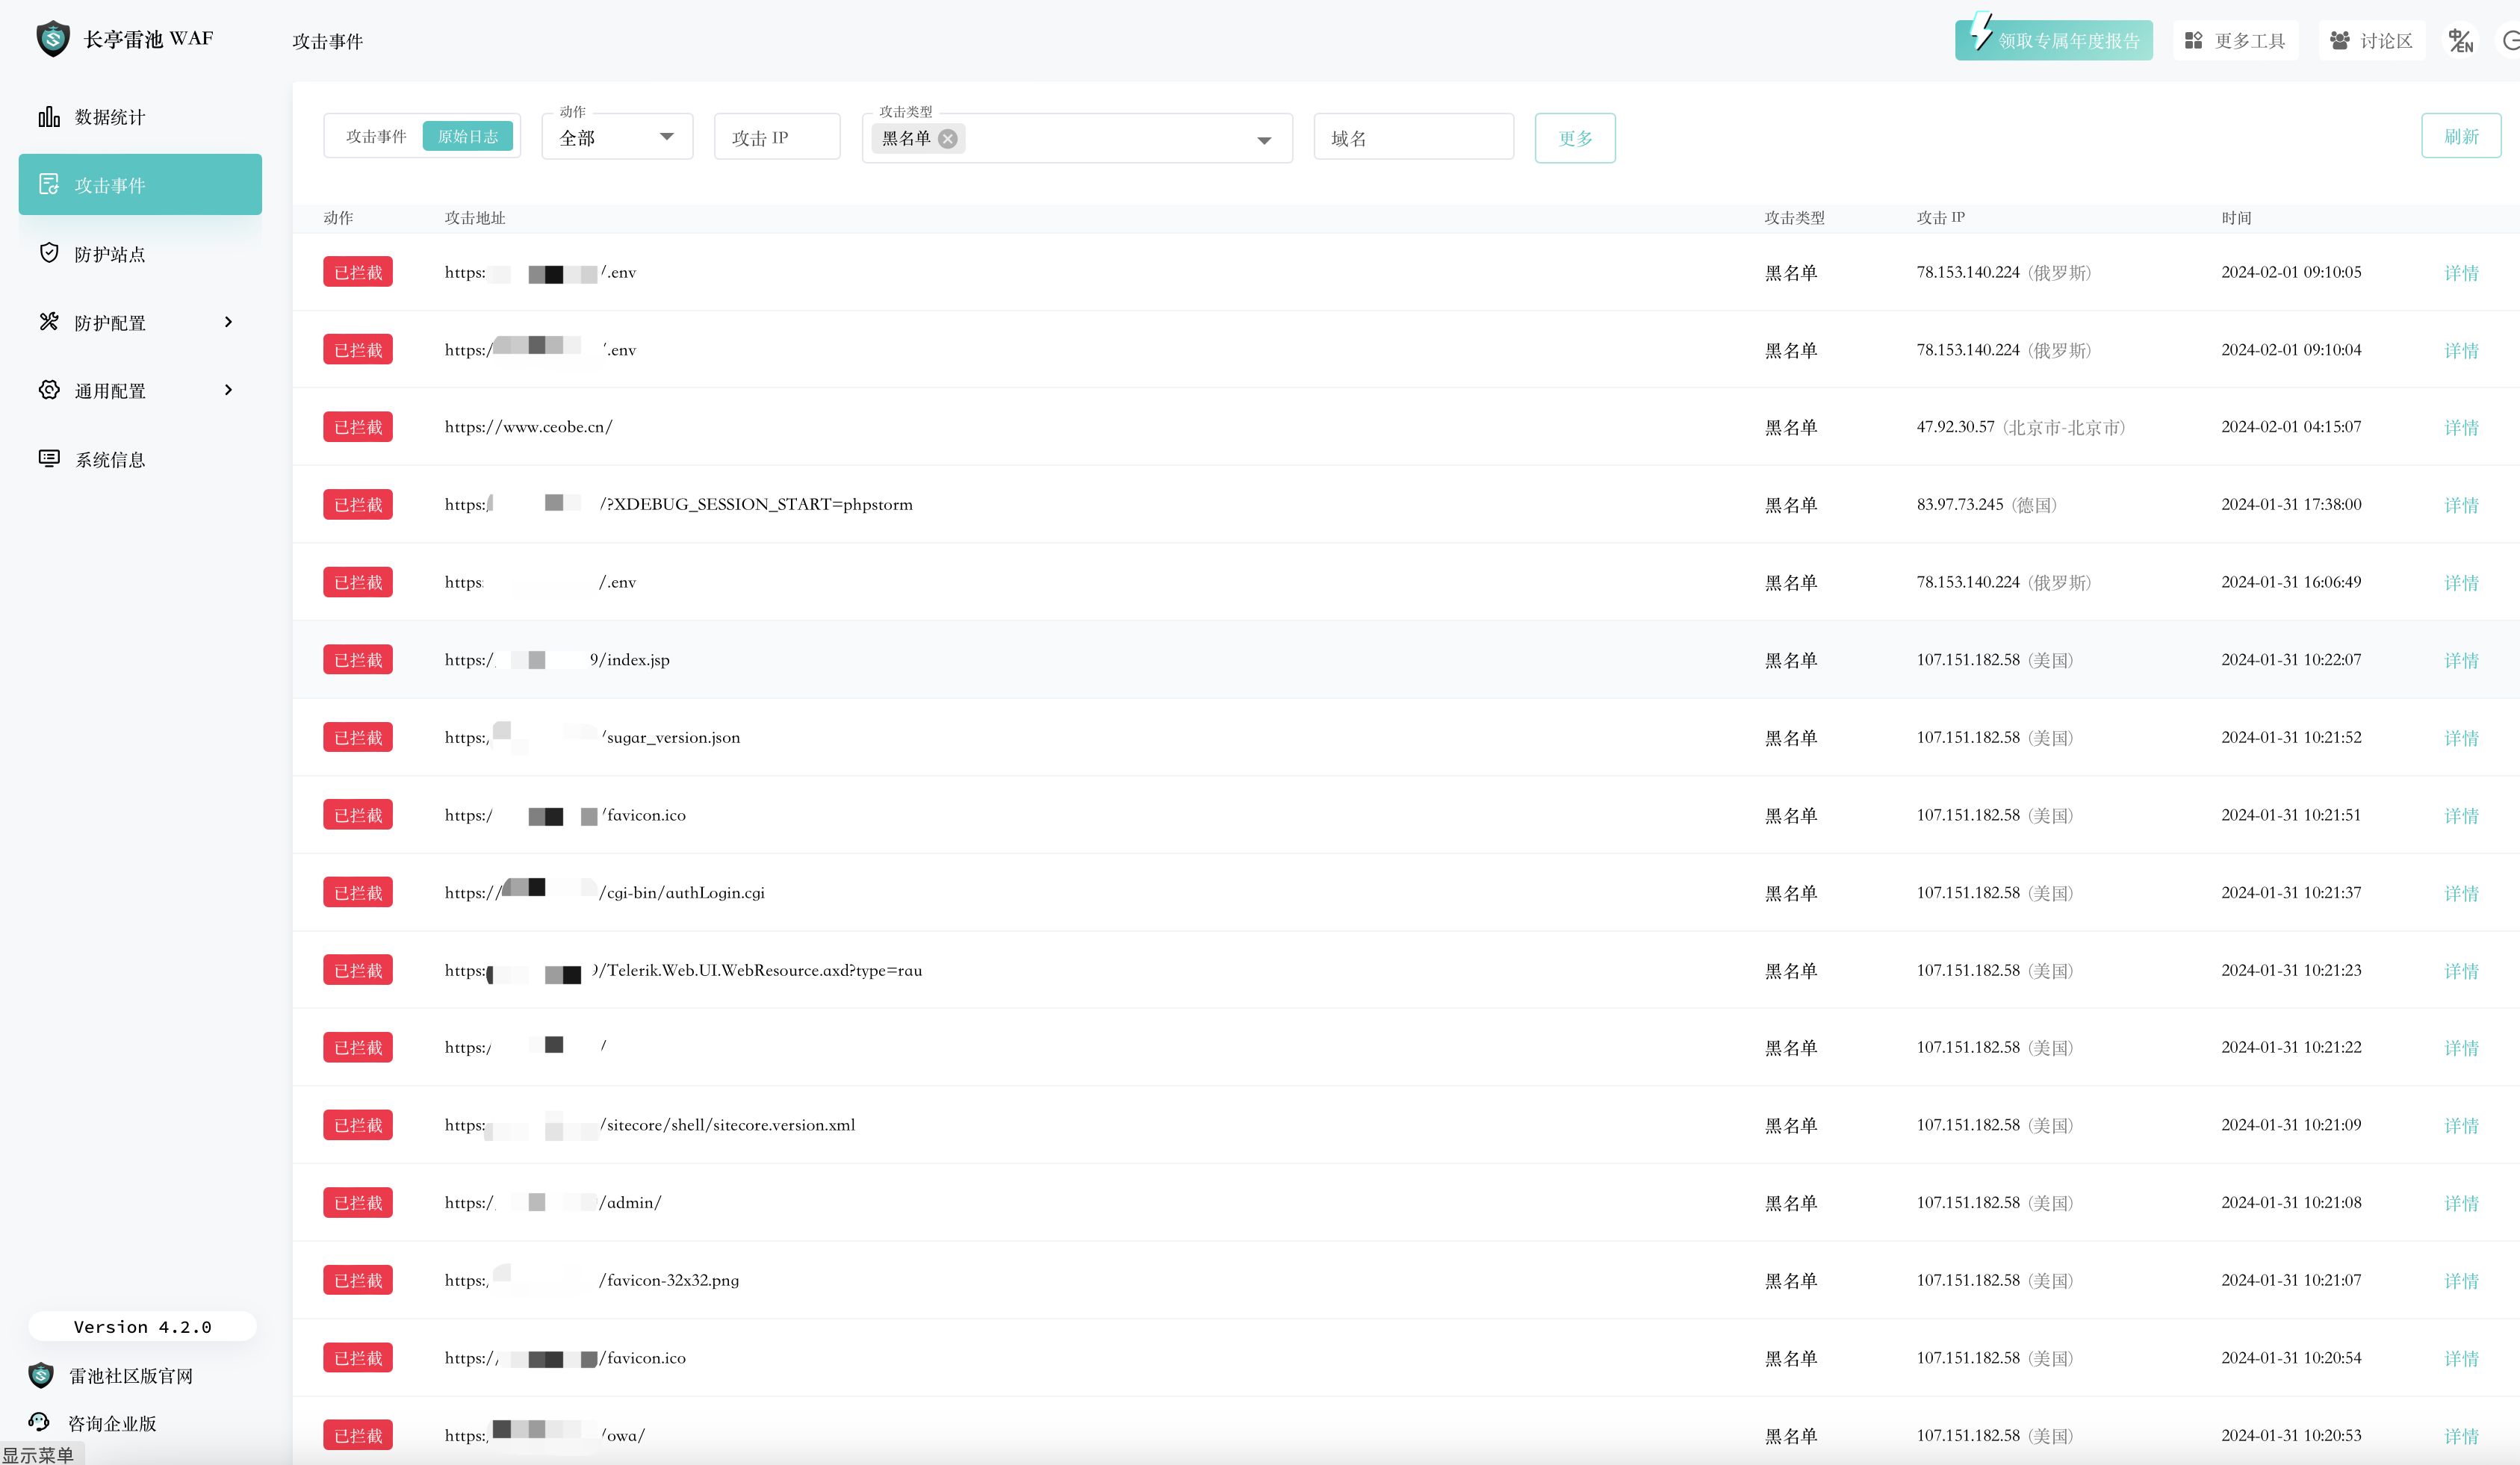Click the 讨论区 people icon
This screenshot has width=2520, height=1465.
click(2339, 41)
